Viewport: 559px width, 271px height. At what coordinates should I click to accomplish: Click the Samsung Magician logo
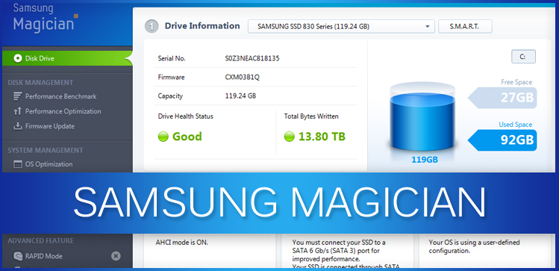coord(46,19)
